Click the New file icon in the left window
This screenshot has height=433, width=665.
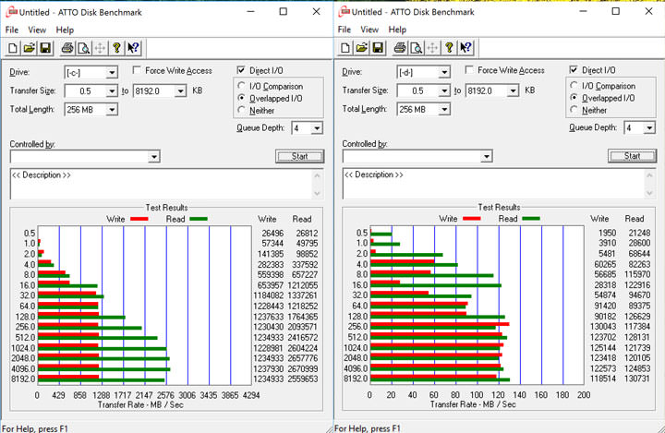pos(13,48)
